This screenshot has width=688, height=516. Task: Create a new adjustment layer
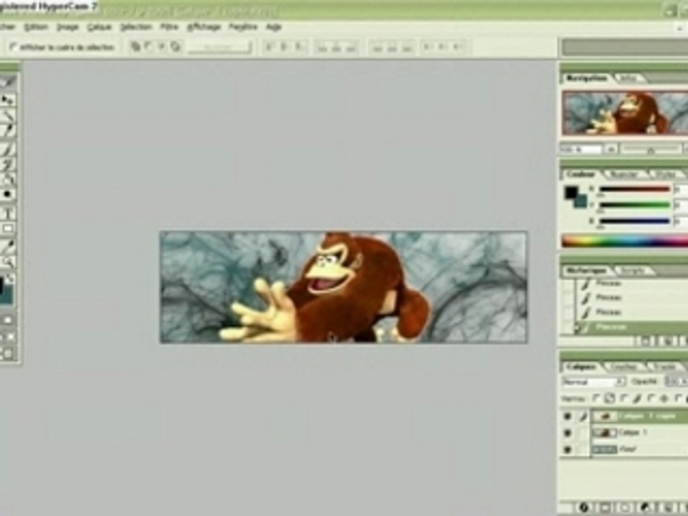pos(646,507)
